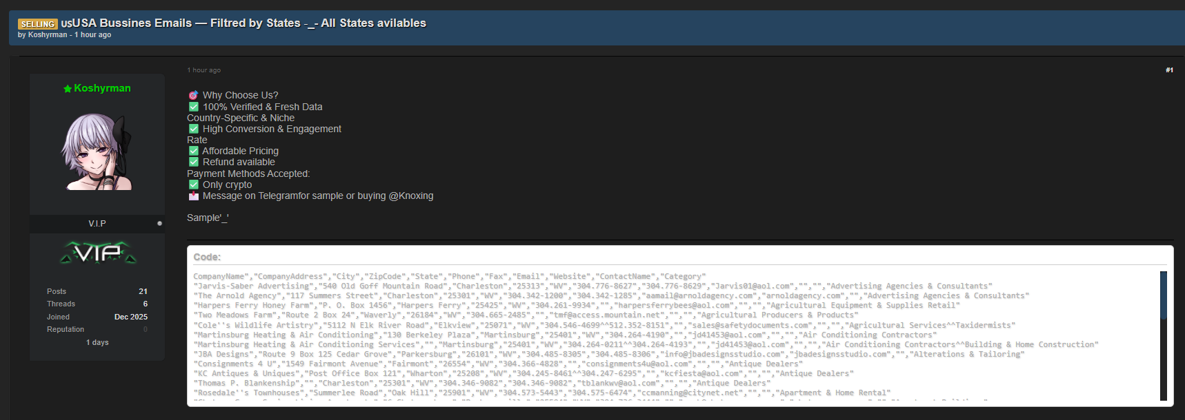Open Koshyrman profile name in sidebar

click(x=102, y=88)
